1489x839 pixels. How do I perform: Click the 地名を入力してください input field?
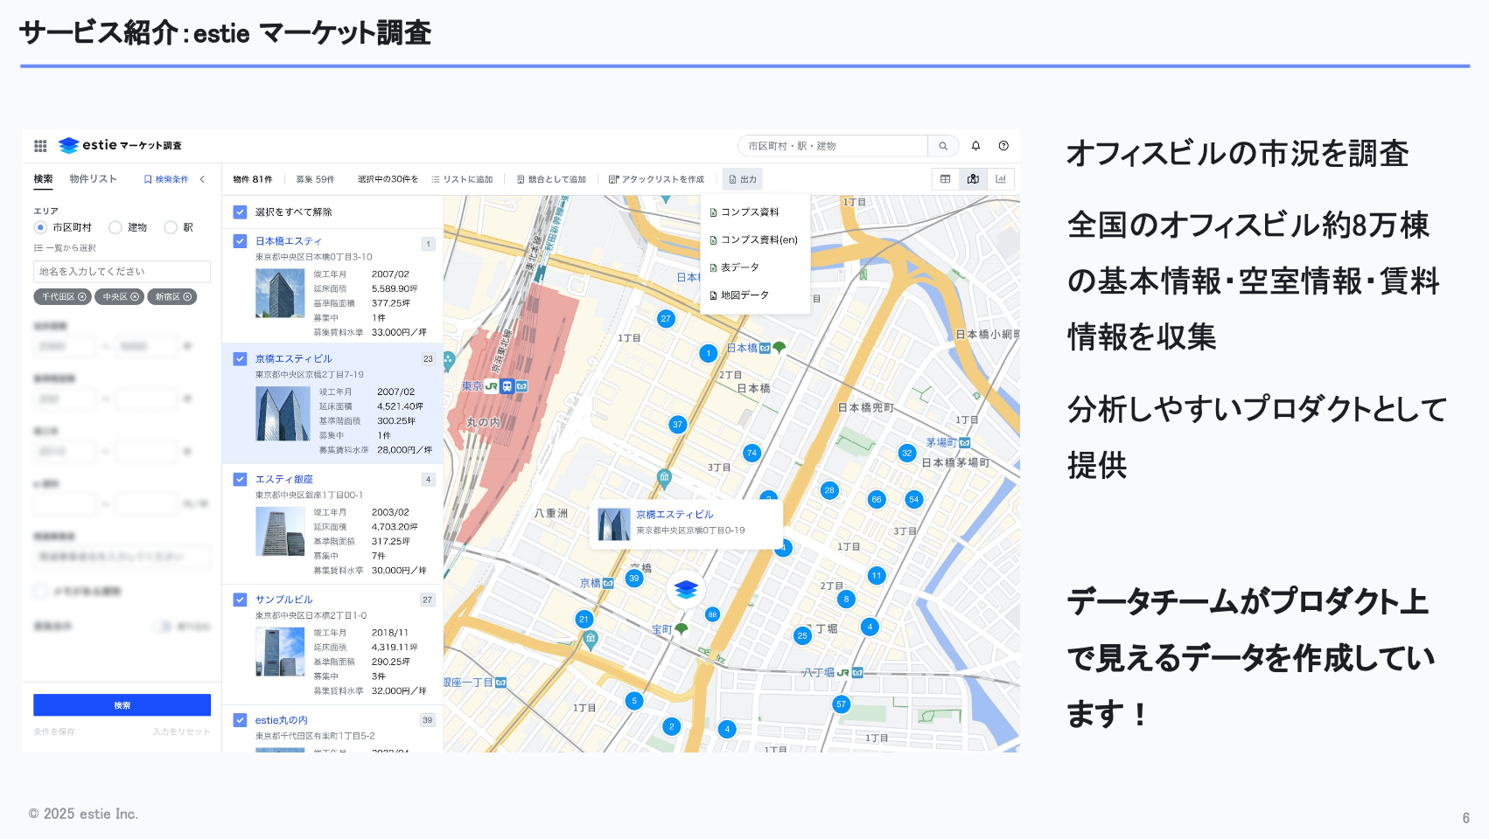pos(122,272)
